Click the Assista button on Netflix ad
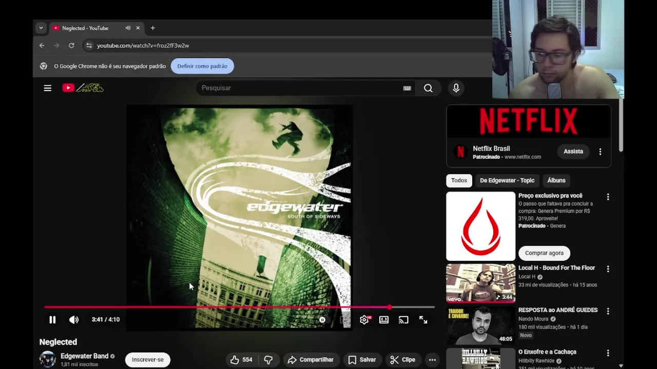The width and height of the screenshot is (657, 369). 573,152
